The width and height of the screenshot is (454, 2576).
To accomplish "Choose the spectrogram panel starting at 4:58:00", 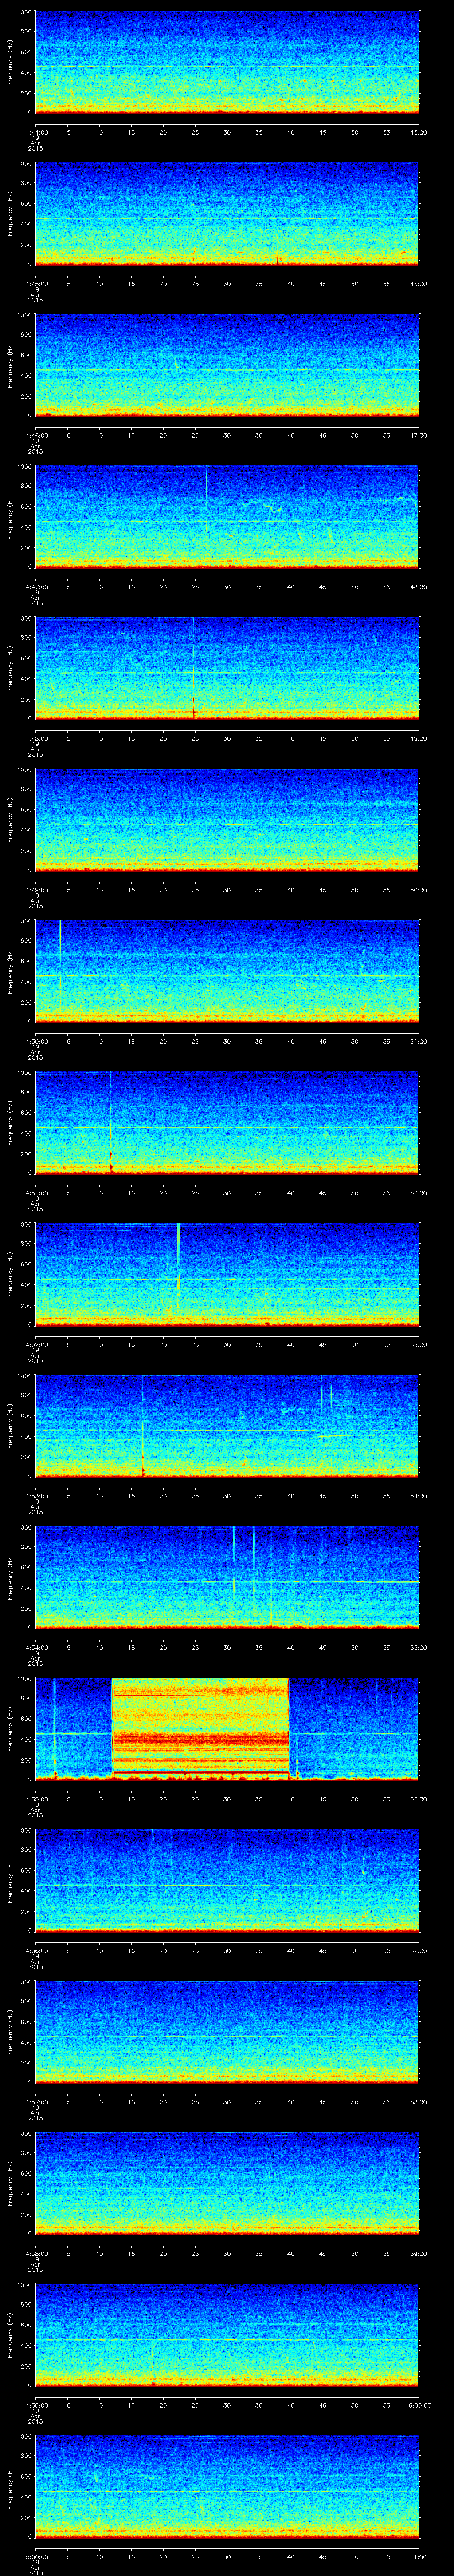I will 227,2185.
